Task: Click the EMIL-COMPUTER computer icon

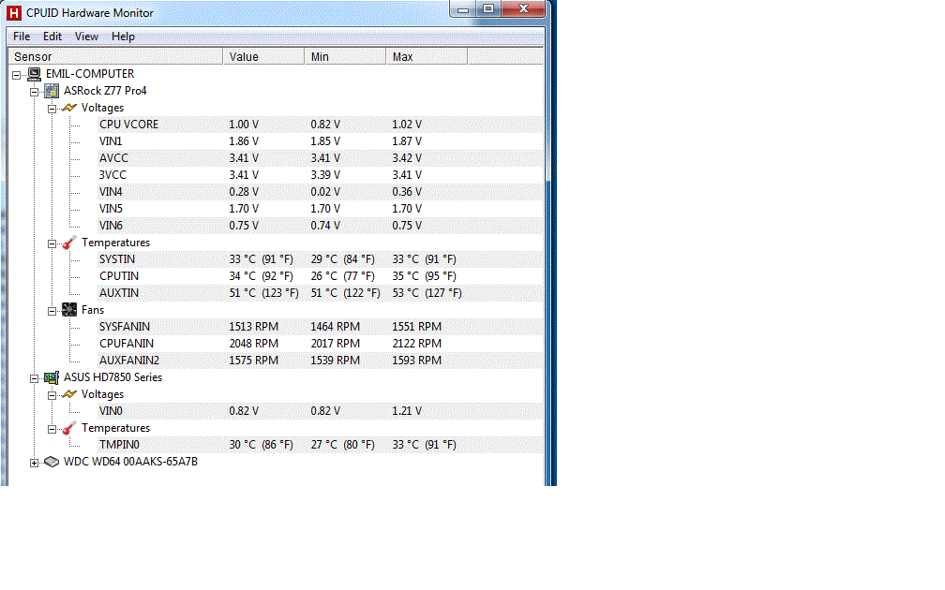Action: (x=35, y=74)
